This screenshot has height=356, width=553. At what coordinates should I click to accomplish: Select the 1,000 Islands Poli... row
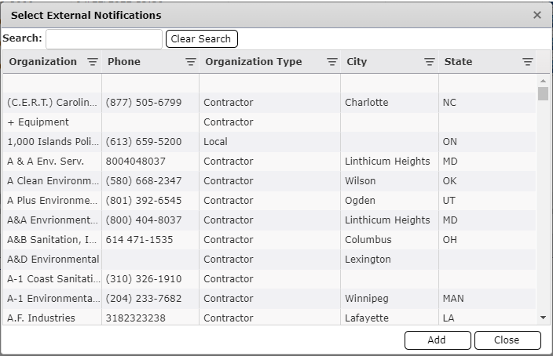click(x=53, y=142)
